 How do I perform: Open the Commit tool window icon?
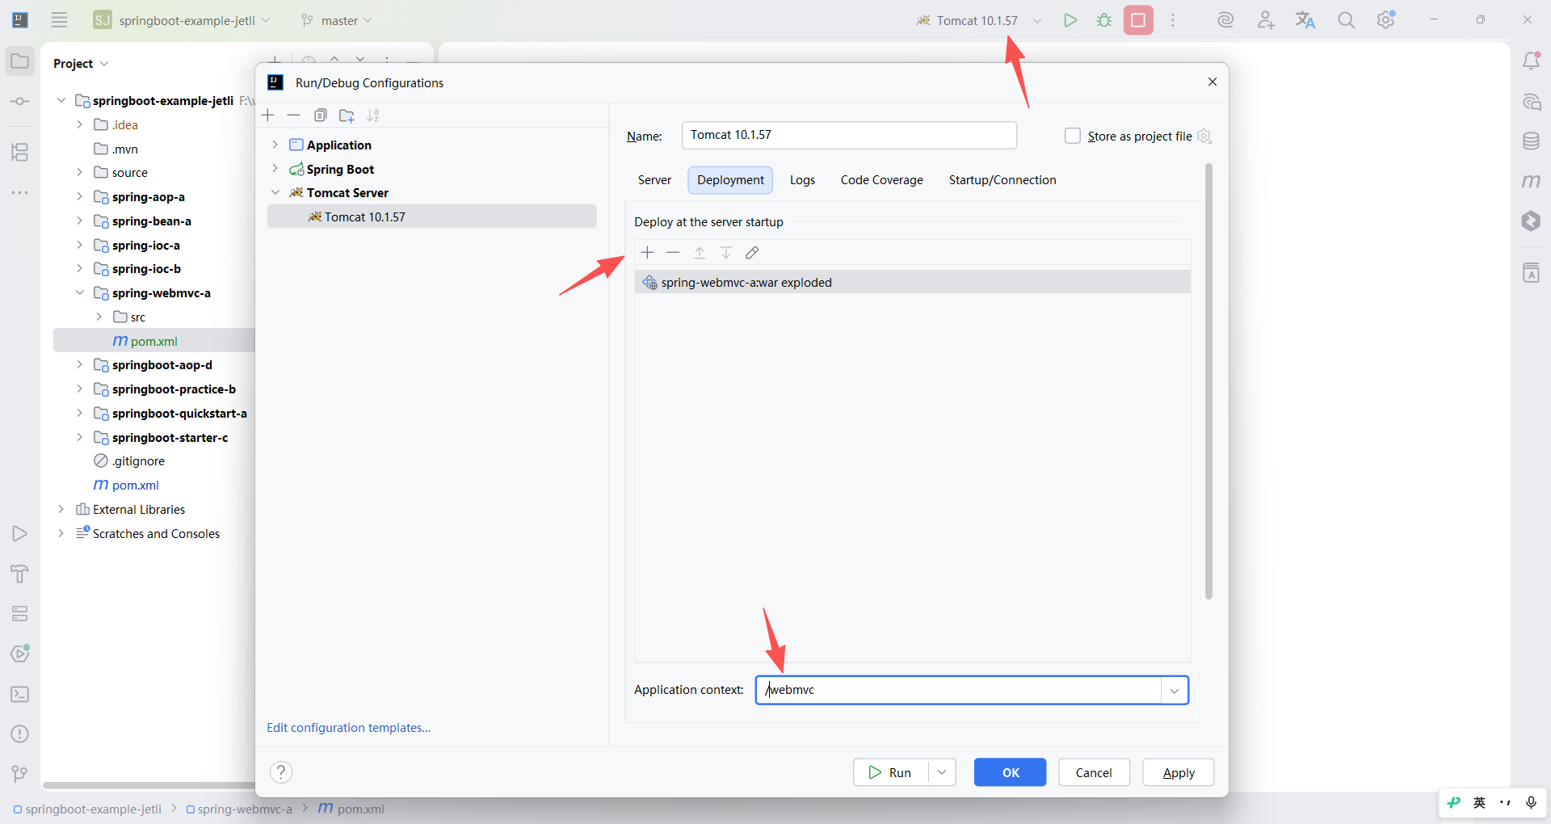pos(20,102)
